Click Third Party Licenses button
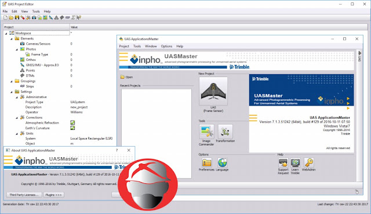The height and width of the screenshot is (214, 371). pyautogui.click(x=24, y=195)
